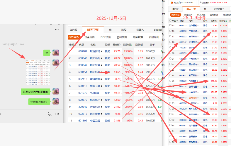Screen dimensions: 231x146
Task: Click the green sort arrow on 涨跌幅 in the list starting at row 15
Action: (x=226, y=21)
